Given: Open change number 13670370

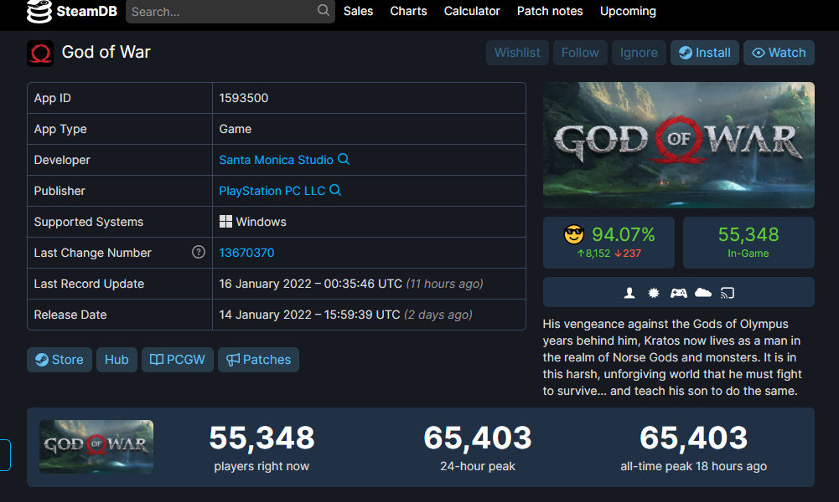Looking at the screenshot, I should point(246,253).
